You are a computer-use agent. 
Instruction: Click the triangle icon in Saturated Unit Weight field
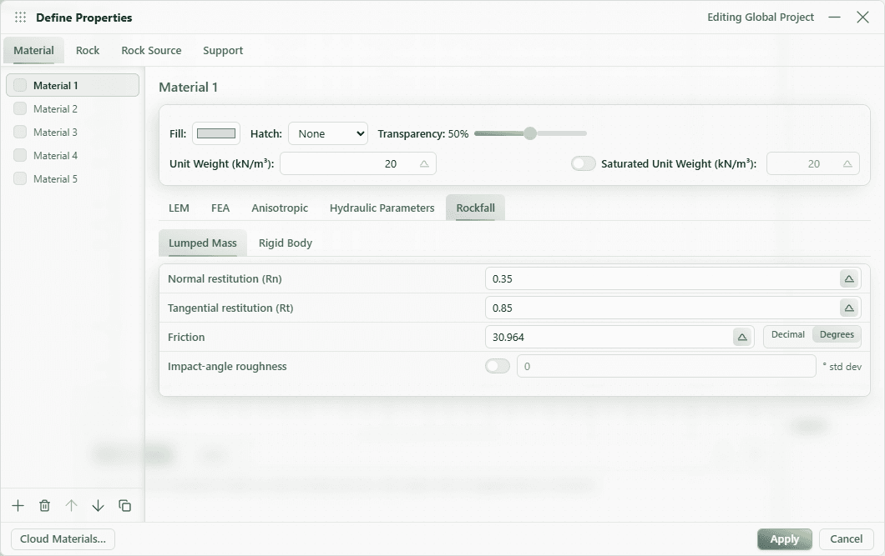pos(847,164)
